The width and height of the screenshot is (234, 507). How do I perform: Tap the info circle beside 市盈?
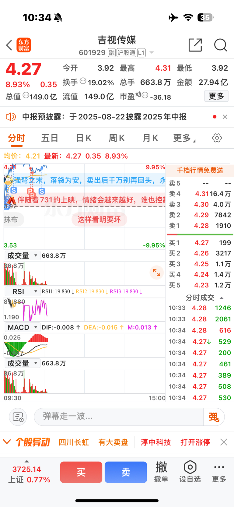coord(145,95)
